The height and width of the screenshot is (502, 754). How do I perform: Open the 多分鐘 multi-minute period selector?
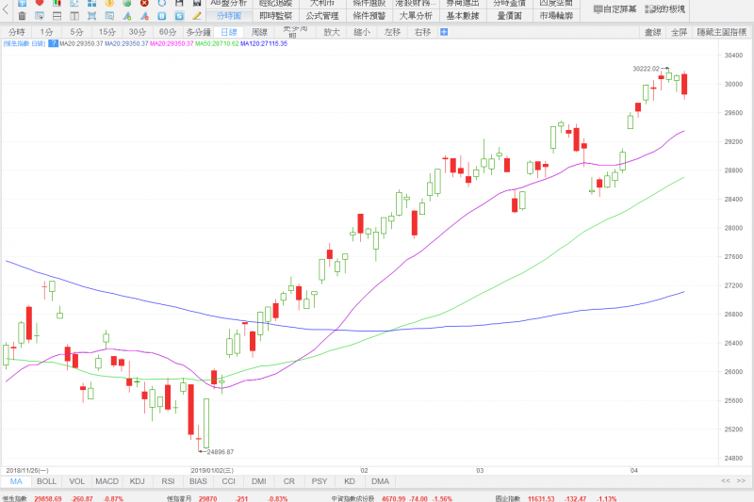(196, 32)
